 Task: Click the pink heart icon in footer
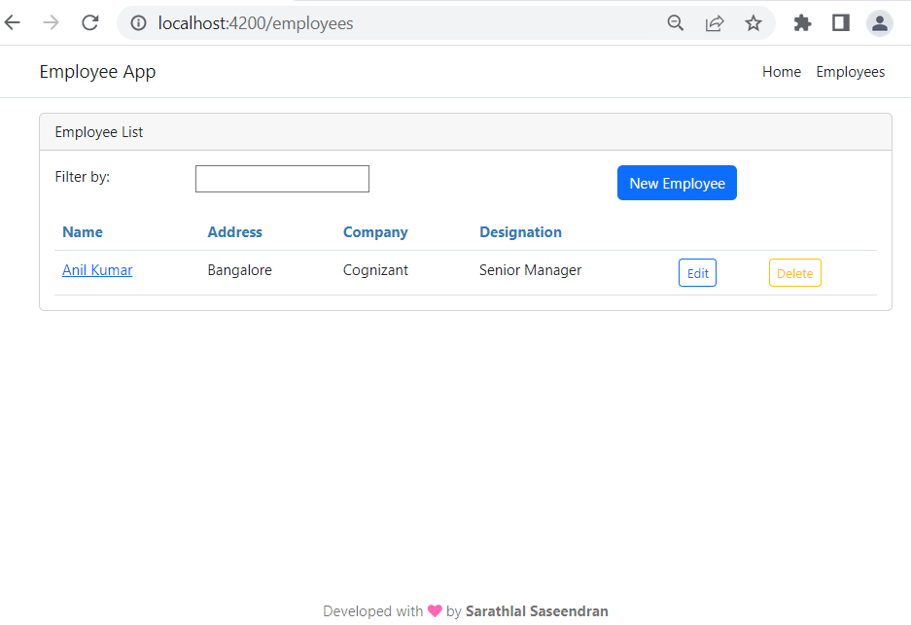(435, 610)
